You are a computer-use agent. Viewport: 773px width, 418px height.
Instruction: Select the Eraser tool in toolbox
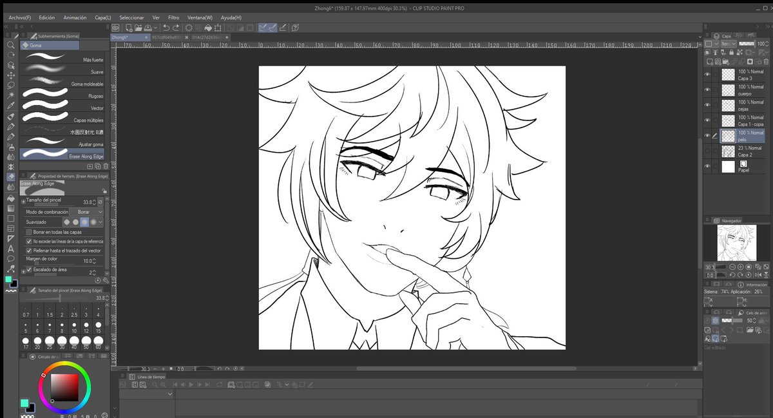(x=11, y=176)
